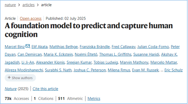Screen dimensions: 188x104
Task: Open author Fred Callaway link
Action: 124,47
